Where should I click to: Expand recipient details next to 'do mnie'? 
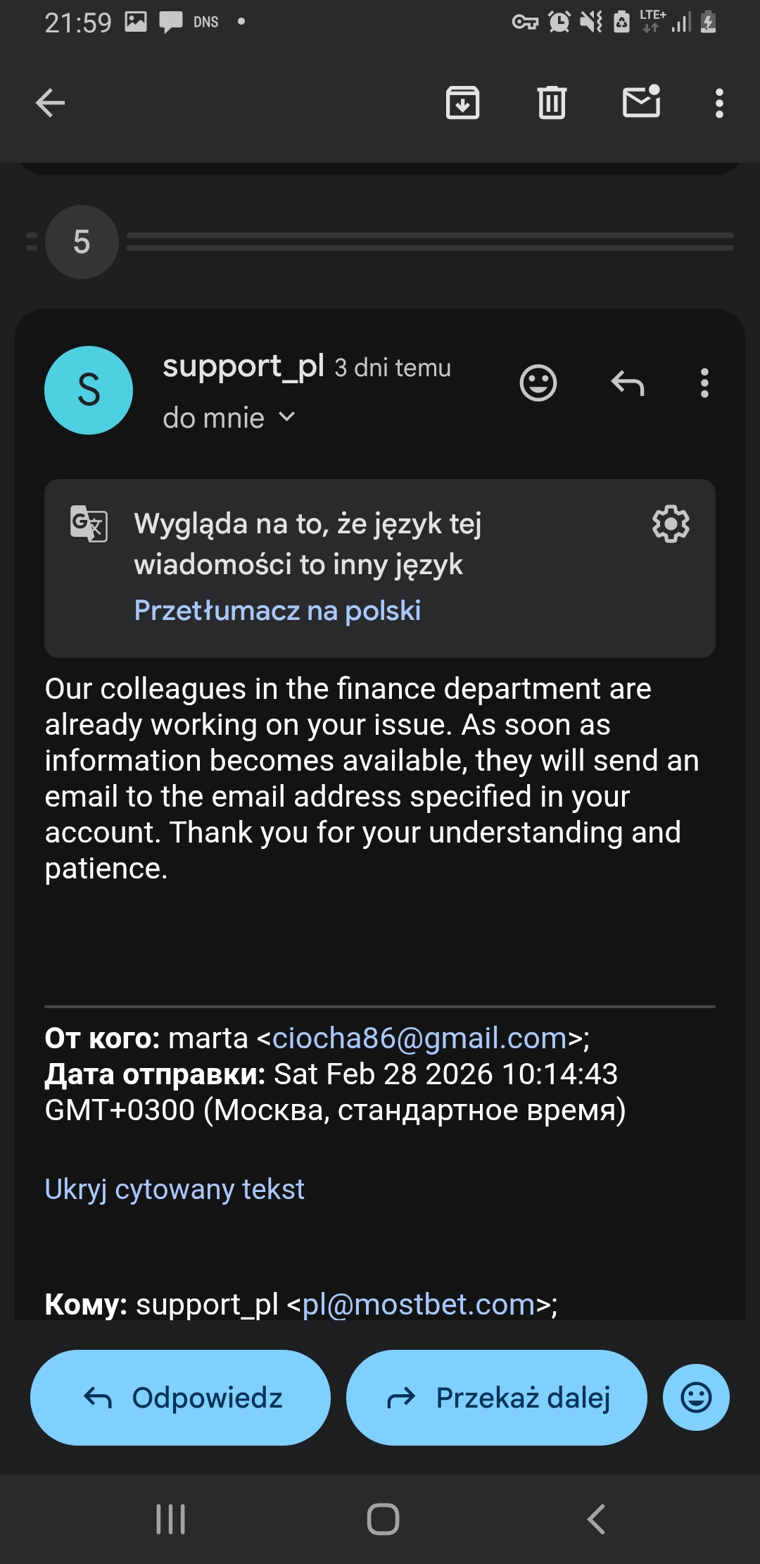(287, 417)
